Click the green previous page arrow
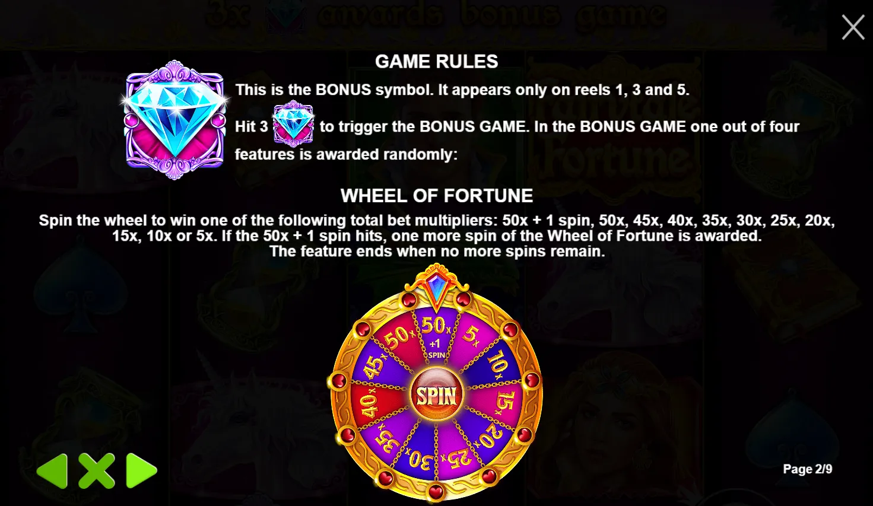Viewport: 873px width, 506px height. coord(52,472)
